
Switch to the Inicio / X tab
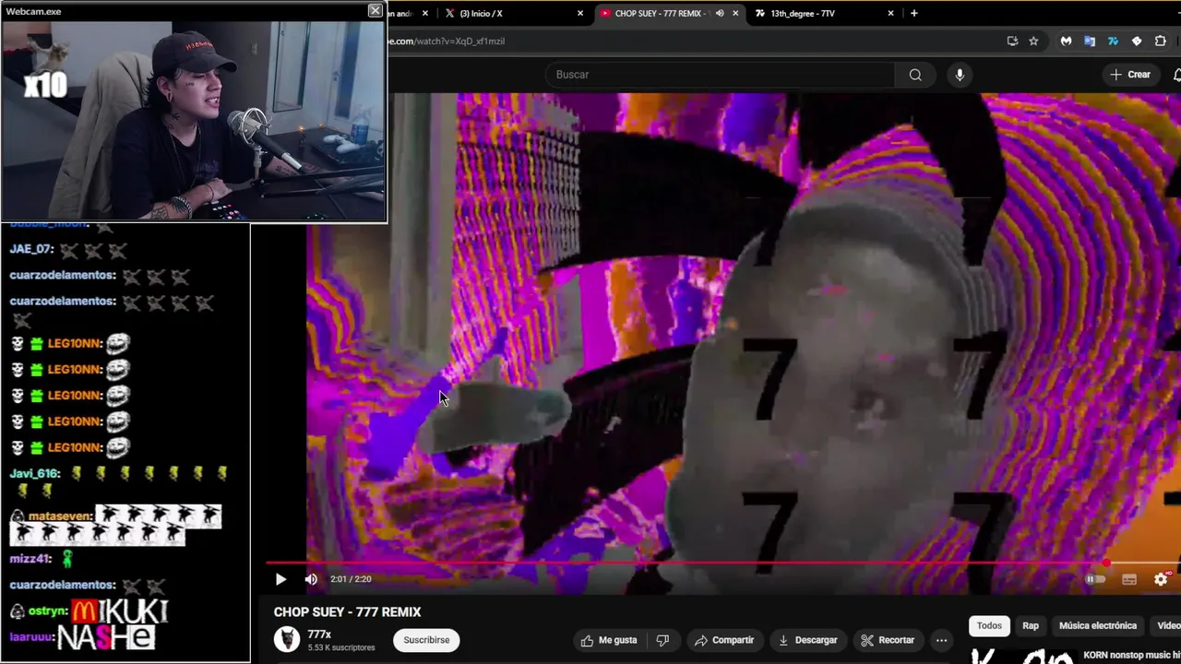(512, 13)
